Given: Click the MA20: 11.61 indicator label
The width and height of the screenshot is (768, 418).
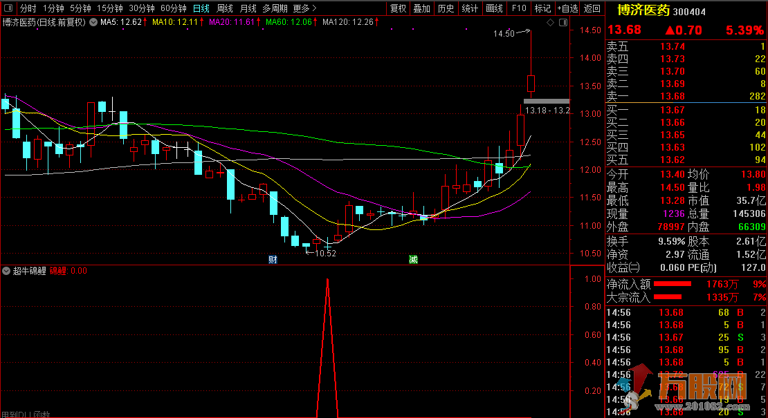Looking at the screenshot, I should pyautogui.click(x=232, y=22).
